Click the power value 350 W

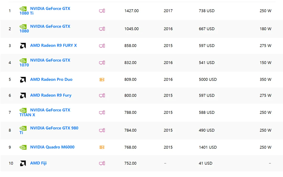[x=265, y=79]
